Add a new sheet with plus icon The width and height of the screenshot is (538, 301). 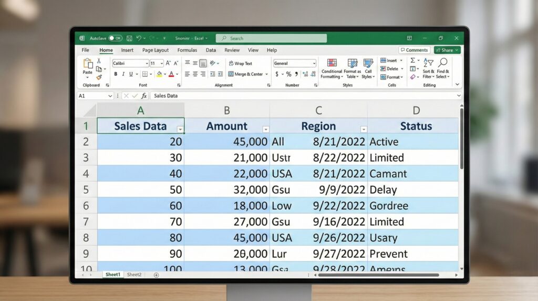[156, 275]
